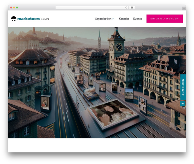Viewport: 194px width, 164px height.
Task: Close window with red traffic light
Action: pos(11,7)
